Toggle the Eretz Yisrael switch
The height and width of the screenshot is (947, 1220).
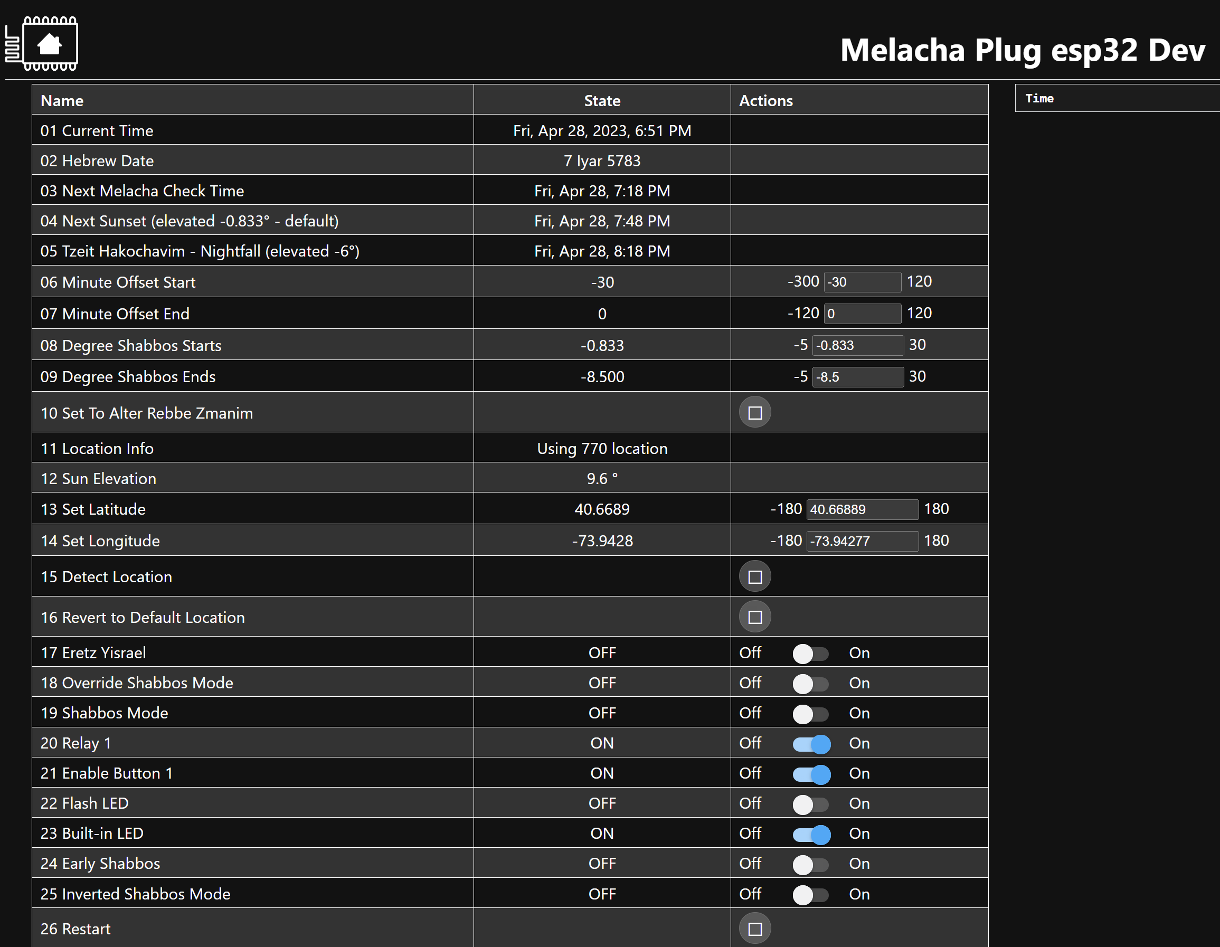click(810, 653)
